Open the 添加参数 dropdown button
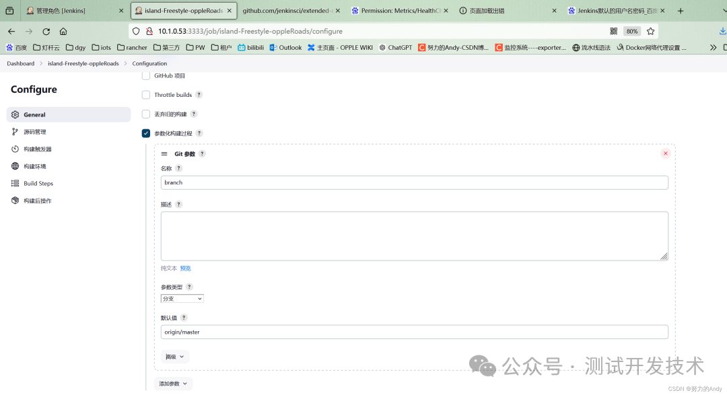Image resolution: width=727 pixels, height=395 pixels. [x=174, y=384]
